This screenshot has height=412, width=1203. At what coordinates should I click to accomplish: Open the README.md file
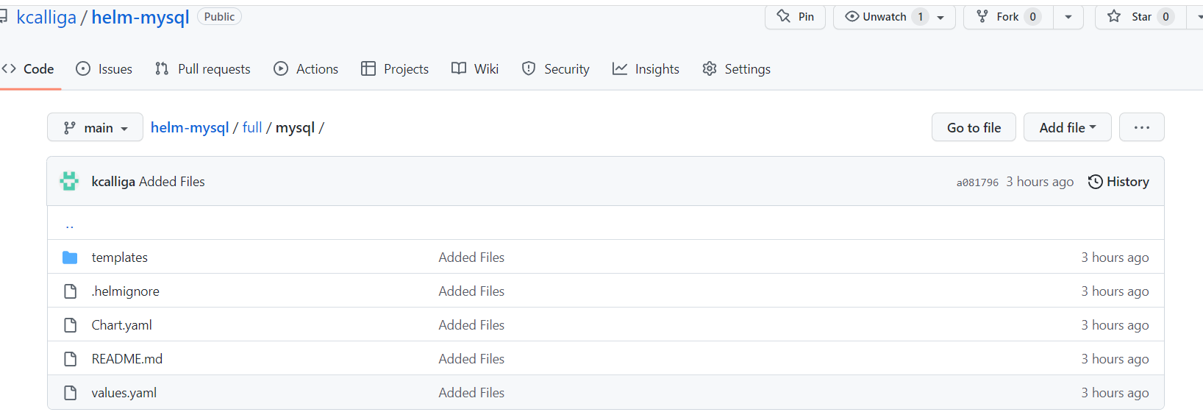point(126,358)
